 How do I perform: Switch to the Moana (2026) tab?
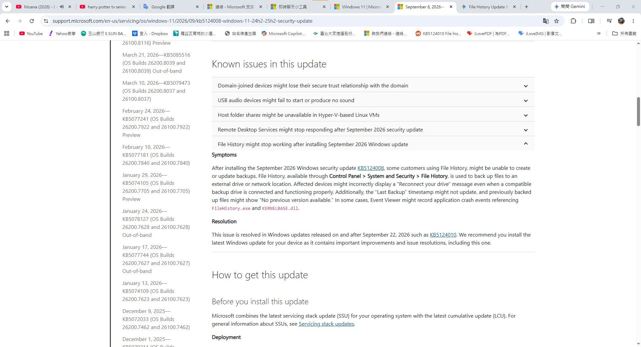(40, 7)
